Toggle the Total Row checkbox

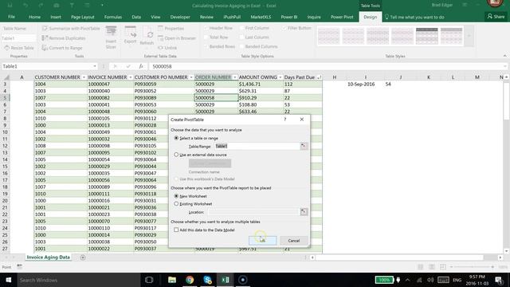206,37
